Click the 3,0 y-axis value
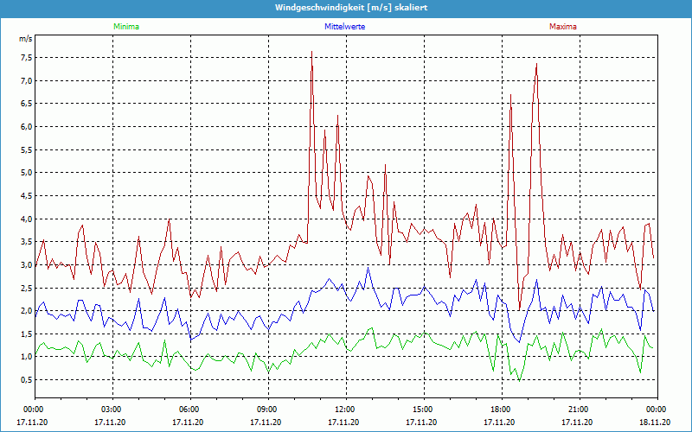Viewport: 692px width, 432px height. (26, 265)
